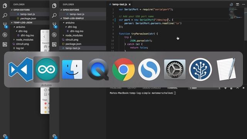Click Finder window back navigation button
247x139 pixels.
[44, 37]
